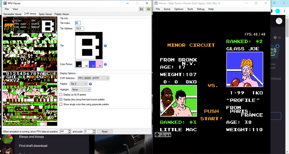Click the Reset button

104,132
